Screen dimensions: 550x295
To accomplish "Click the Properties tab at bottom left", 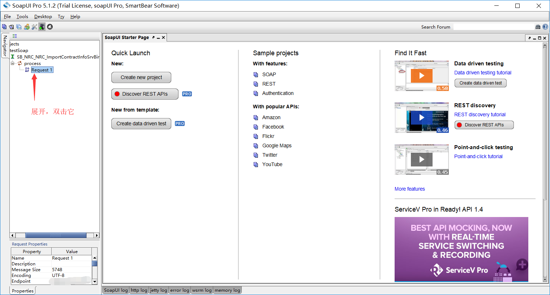I will [x=23, y=291].
